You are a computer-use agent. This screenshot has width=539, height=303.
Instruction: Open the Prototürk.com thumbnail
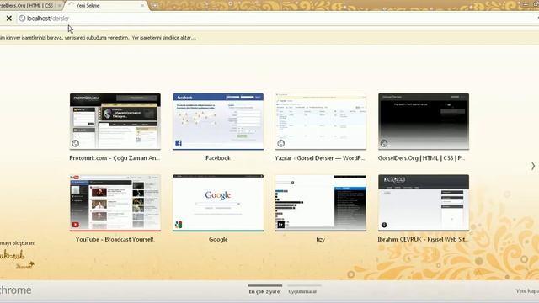click(115, 121)
